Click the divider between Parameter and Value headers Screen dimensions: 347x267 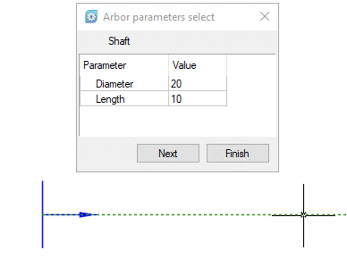(169, 65)
